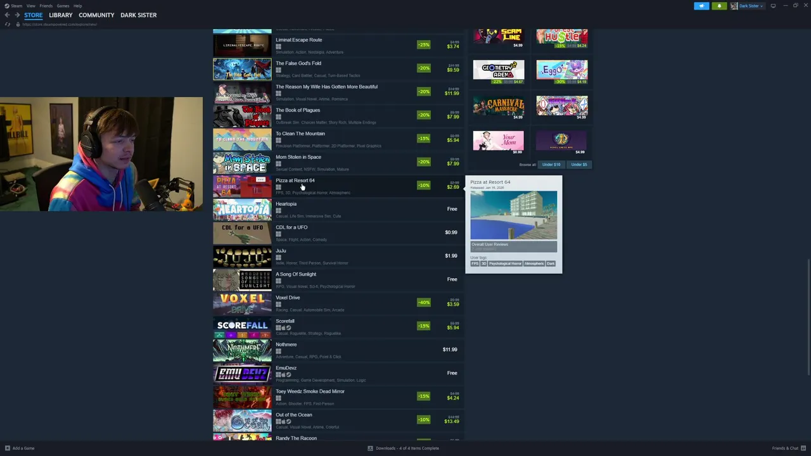Open the blue announcements megaphone button
The height and width of the screenshot is (456, 811).
pos(701,6)
